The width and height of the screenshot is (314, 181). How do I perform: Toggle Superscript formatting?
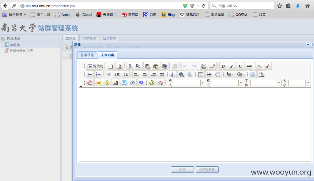tap(268, 66)
